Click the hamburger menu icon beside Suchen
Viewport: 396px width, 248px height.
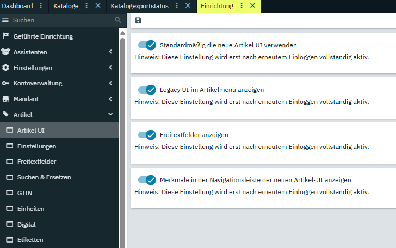coord(5,20)
